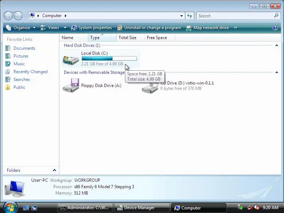The height and width of the screenshot is (213, 284).
Task: Click the Computer taskbar button
Action: (x=199, y=208)
